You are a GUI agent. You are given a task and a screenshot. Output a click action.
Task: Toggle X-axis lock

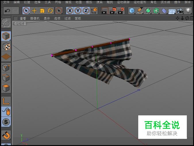click(x=70, y=11)
